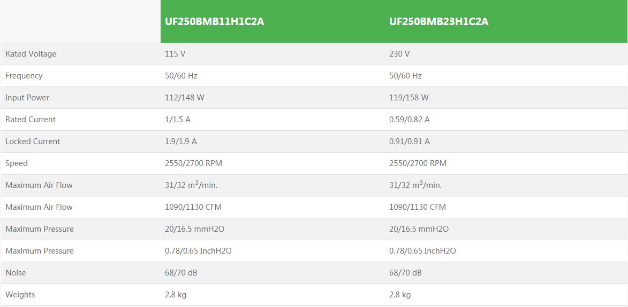Select the Rated Current row label
628x307 pixels.
tap(31, 120)
